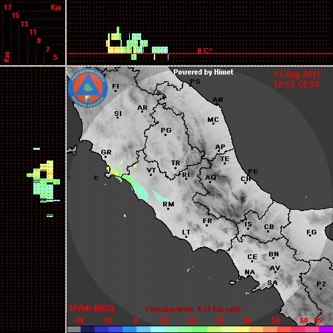
Task: Click altitude label '17'
Action: pos(7,7)
